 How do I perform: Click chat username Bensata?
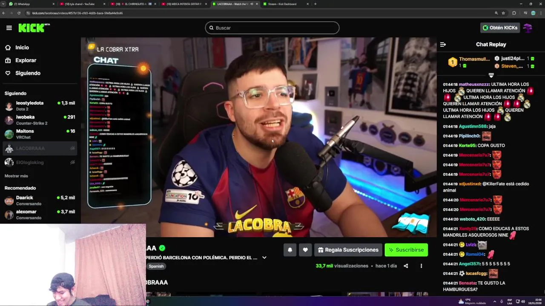pos(467,283)
